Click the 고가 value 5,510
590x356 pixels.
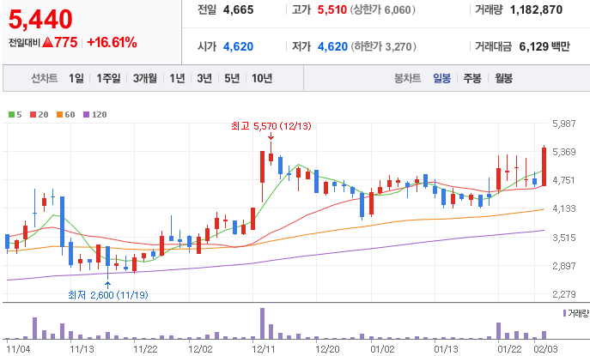point(331,9)
